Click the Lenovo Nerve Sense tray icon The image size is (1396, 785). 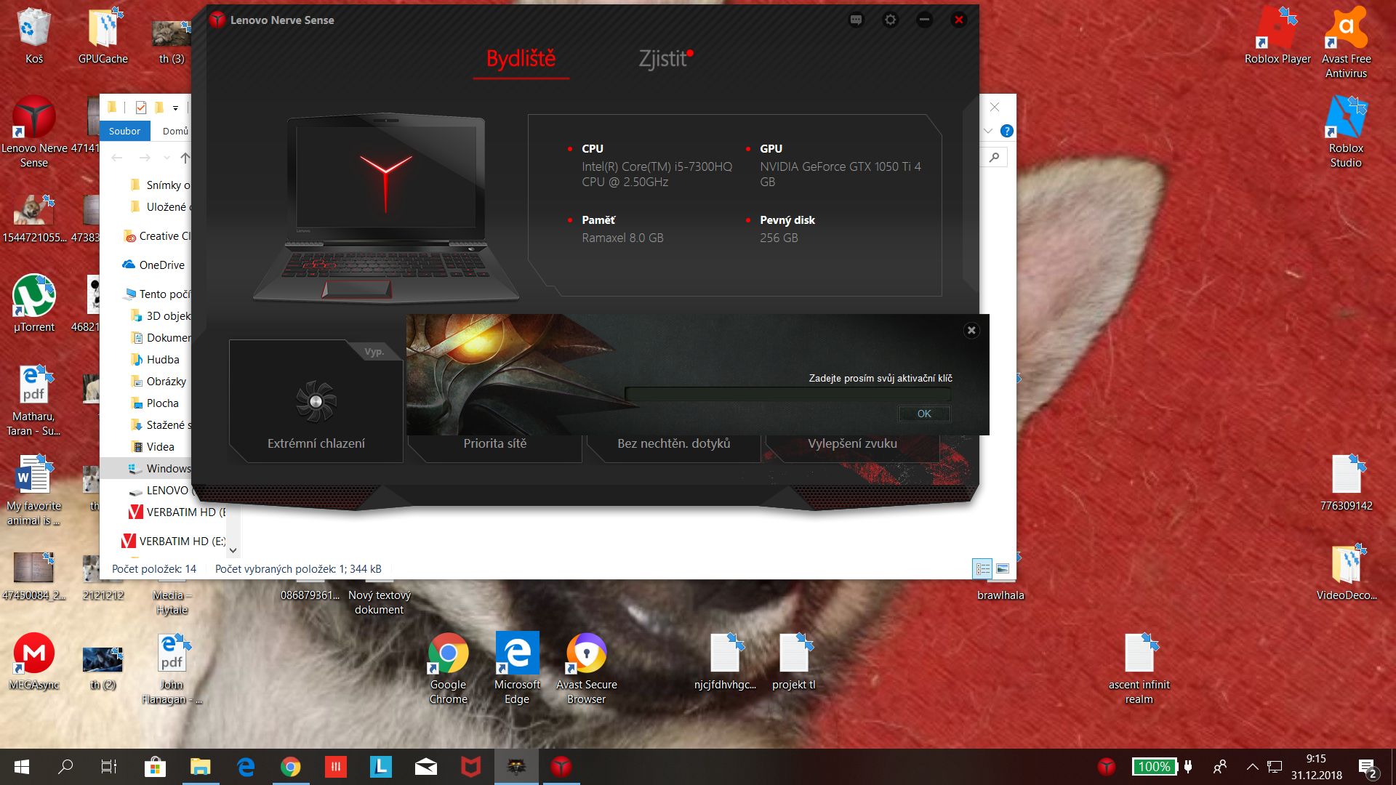[1107, 767]
